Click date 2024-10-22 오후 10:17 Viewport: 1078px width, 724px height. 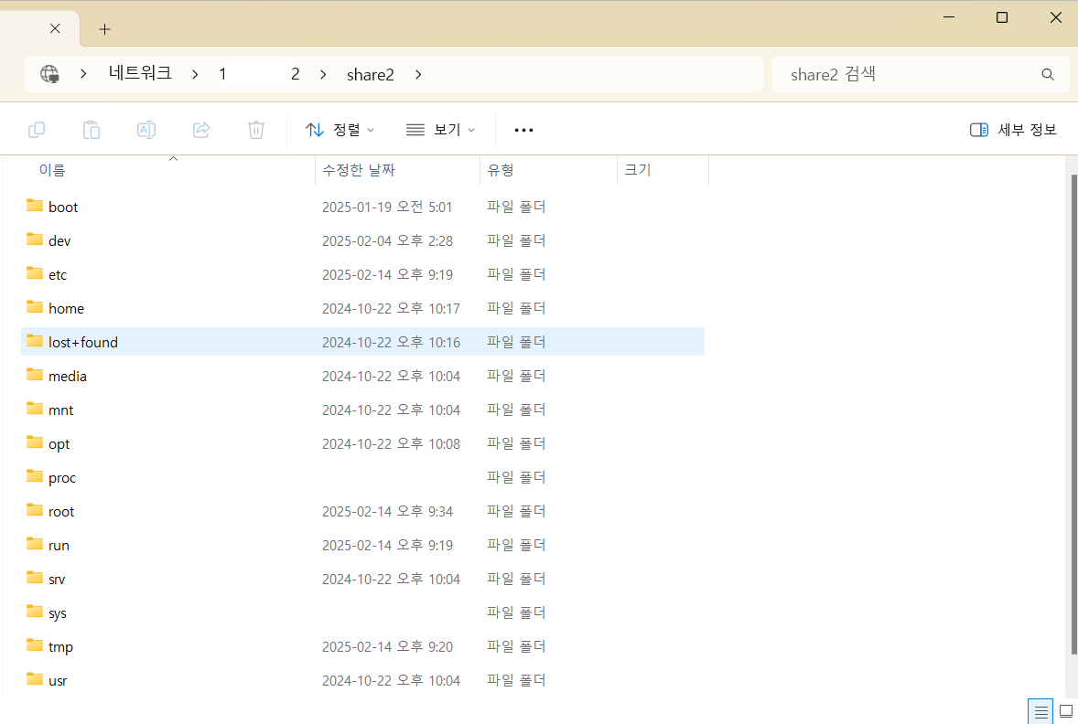pyautogui.click(x=391, y=308)
